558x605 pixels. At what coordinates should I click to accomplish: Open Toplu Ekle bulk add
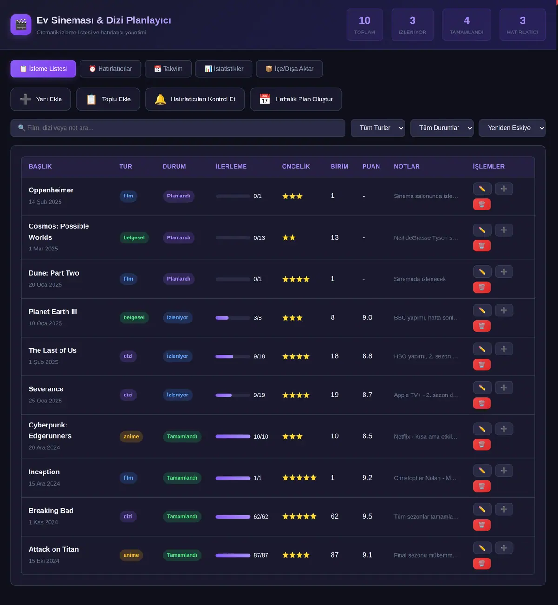[108, 99]
